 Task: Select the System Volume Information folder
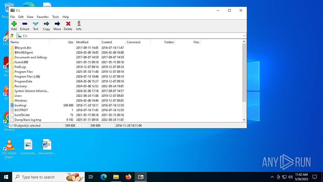[x=32, y=91]
